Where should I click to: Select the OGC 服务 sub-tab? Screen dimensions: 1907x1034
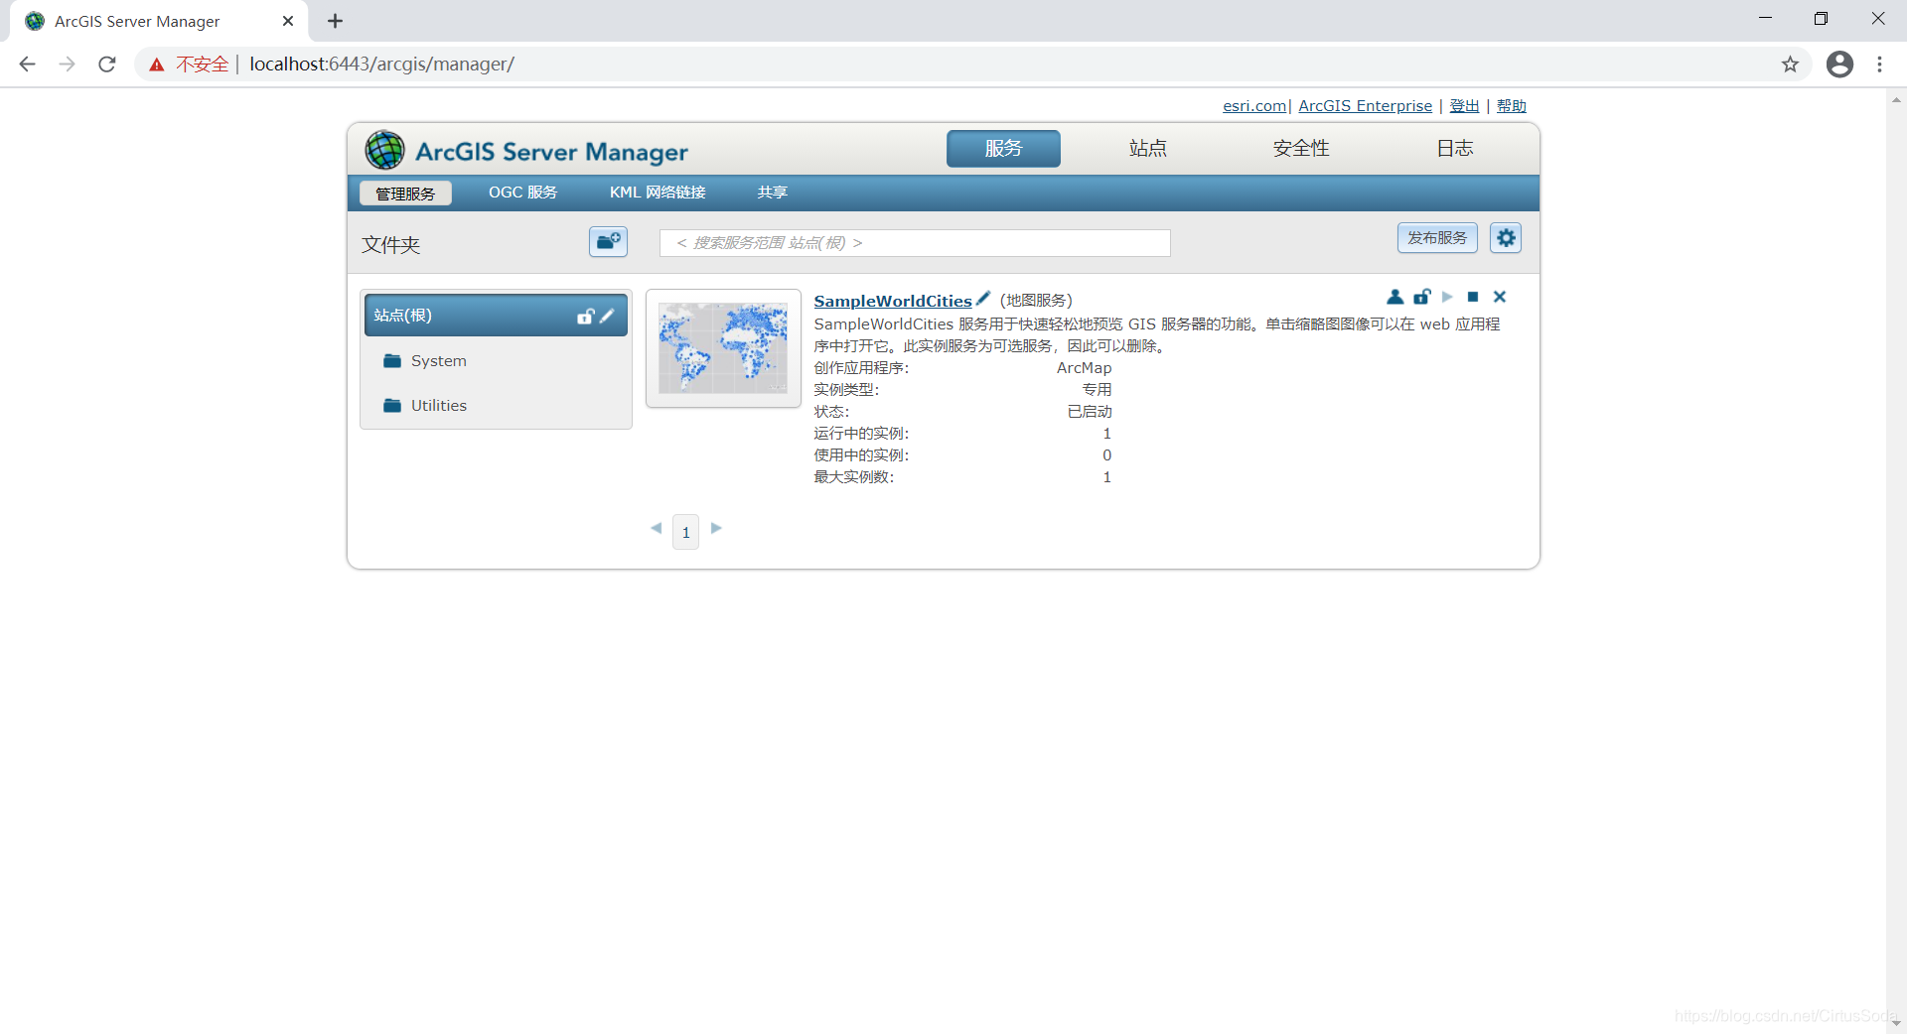[522, 193]
